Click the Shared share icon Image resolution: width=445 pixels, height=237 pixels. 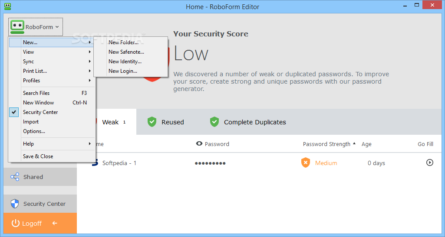(15, 177)
